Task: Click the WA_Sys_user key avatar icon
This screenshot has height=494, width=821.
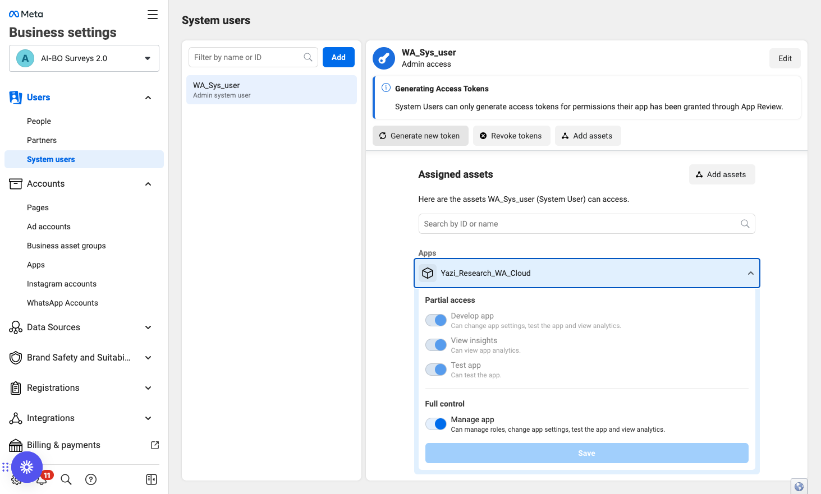Action: 384,58
